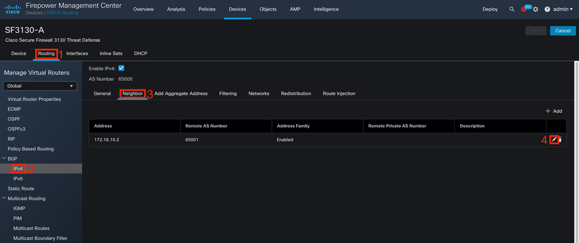Open Policy Based Routing
Screen dimensions: 579x243
31,149
